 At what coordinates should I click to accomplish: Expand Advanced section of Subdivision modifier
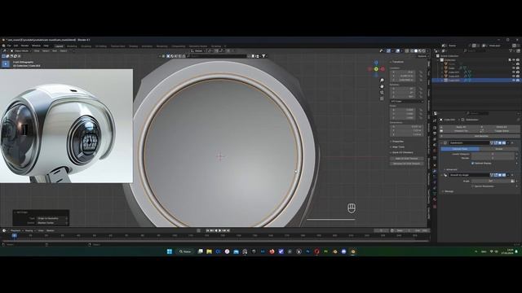[x=450, y=169]
